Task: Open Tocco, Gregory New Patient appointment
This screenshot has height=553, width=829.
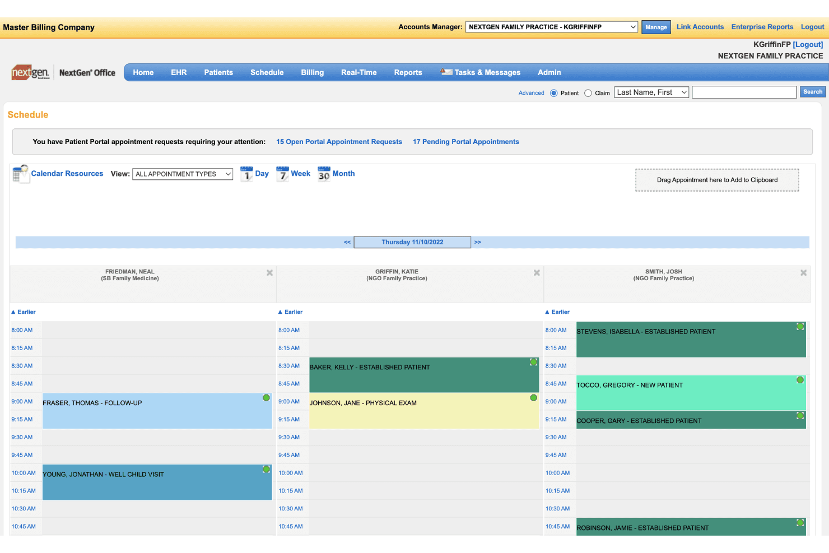Action: (691, 393)
